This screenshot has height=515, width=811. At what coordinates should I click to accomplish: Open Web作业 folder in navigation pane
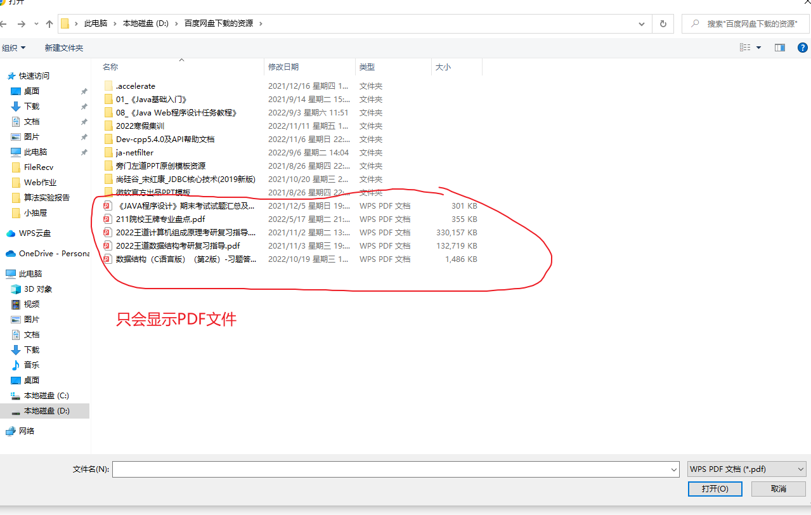click(x=40, y=182)
